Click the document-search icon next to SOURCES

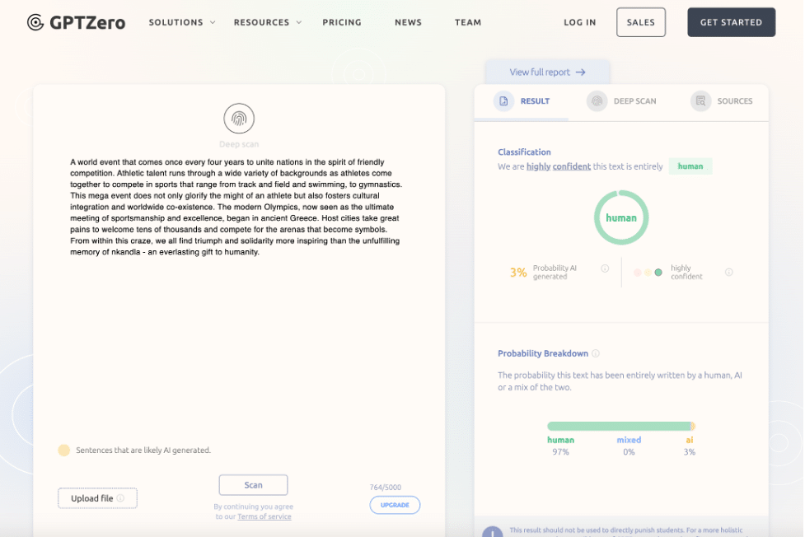pos(700,100)
